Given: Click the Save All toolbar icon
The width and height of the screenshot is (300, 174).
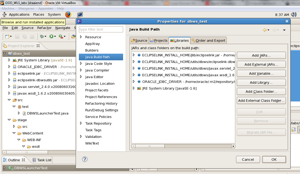Looking at the screenshot, I should click(x=25, y=36).
